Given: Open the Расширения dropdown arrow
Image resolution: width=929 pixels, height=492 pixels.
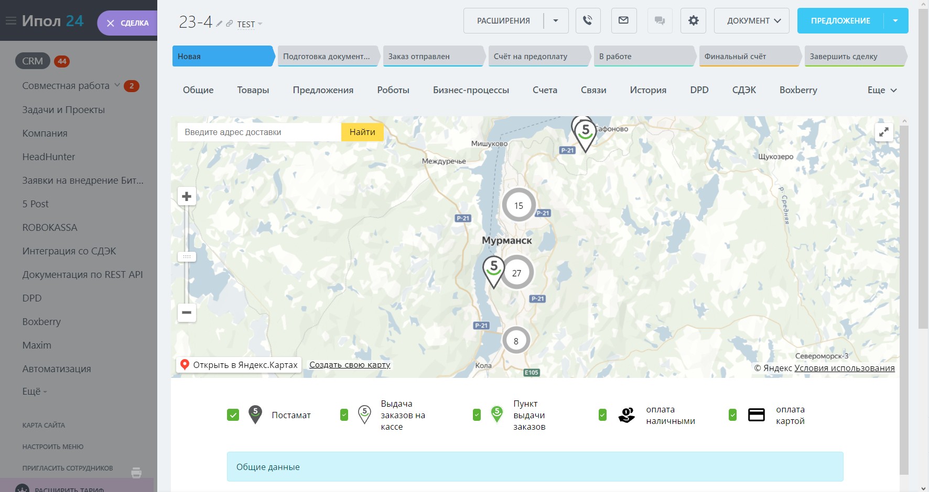Looking at the screenshot, I should click(556, 21).
